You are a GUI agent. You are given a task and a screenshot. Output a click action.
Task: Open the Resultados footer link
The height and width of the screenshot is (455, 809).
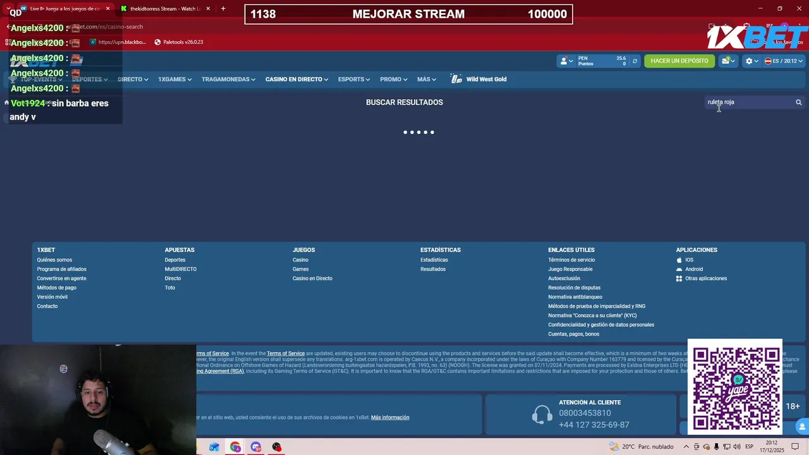point(433,269)
